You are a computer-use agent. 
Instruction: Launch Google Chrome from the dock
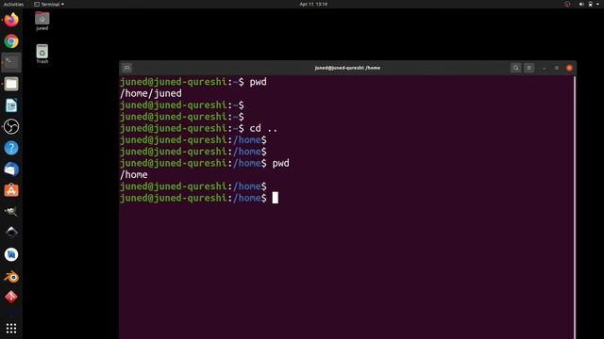tap(11, 41)
